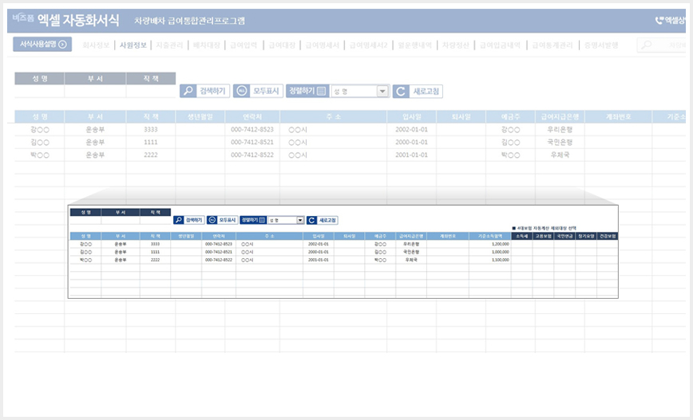Click position code 1111 in the main table

151,142
